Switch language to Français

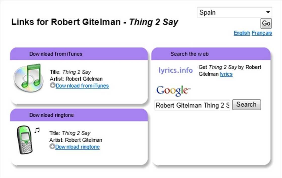(262, 33)
